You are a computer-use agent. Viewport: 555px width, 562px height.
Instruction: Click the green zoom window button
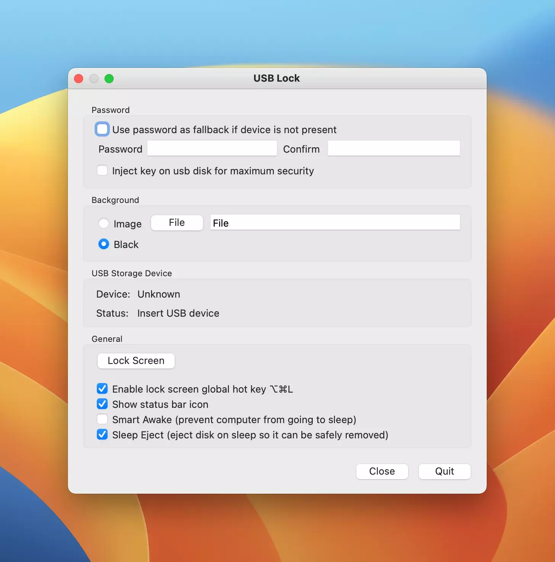(109, 79)
